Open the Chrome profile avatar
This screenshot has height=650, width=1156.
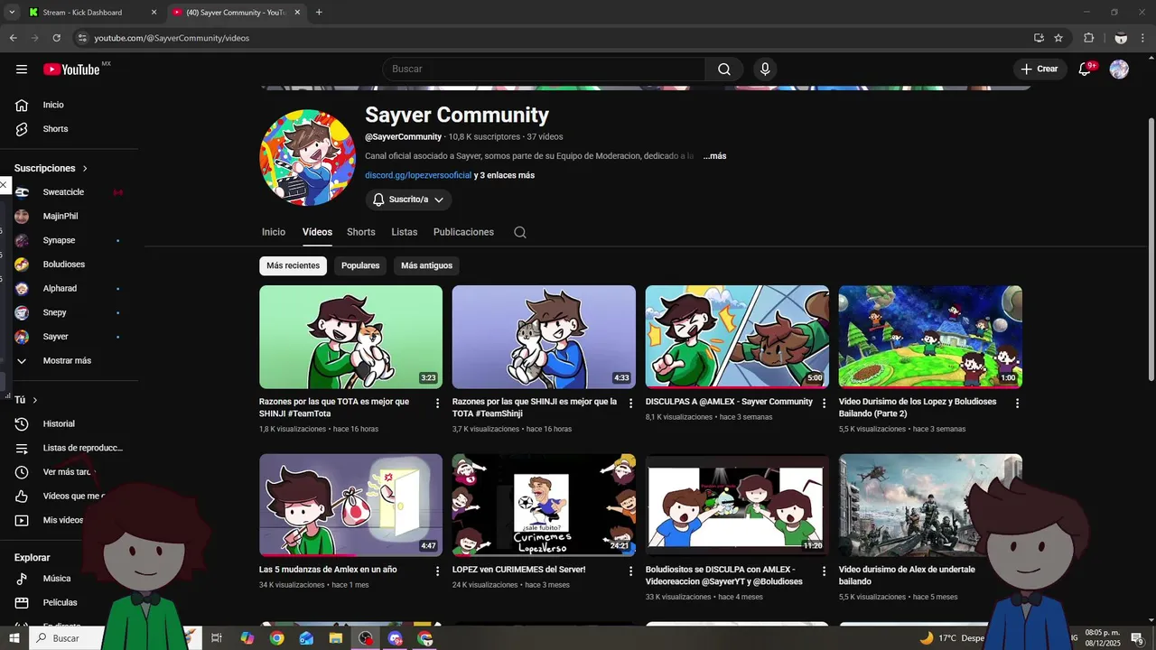click(x=1121, y=38)
